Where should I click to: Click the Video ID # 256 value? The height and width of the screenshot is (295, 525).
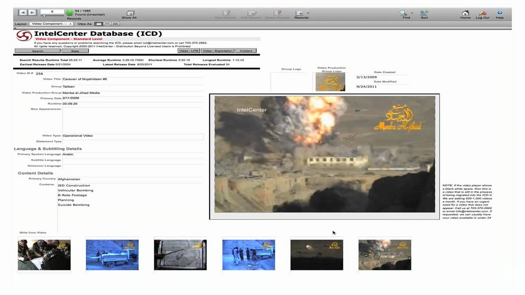[x=39, y=74]
